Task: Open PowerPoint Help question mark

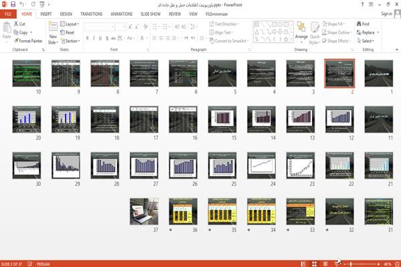Action: [362, 4]
